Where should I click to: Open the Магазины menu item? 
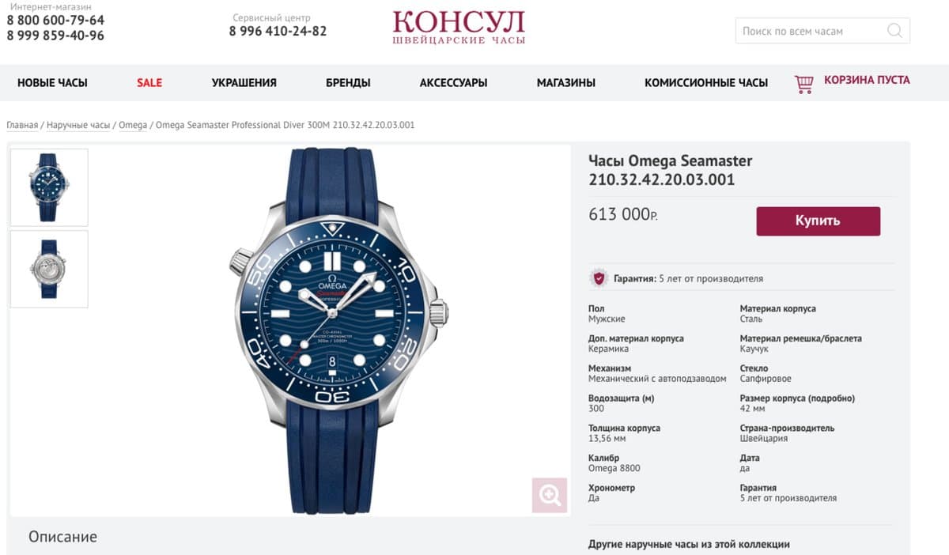point(566,82)
